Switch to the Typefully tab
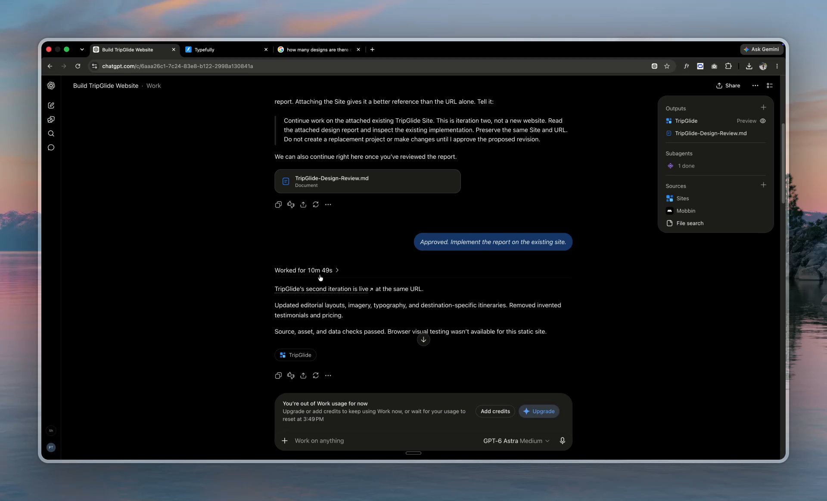 pyautogui.click(x=226, y=49)
